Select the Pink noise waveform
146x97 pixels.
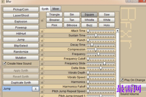pos(54,25)
